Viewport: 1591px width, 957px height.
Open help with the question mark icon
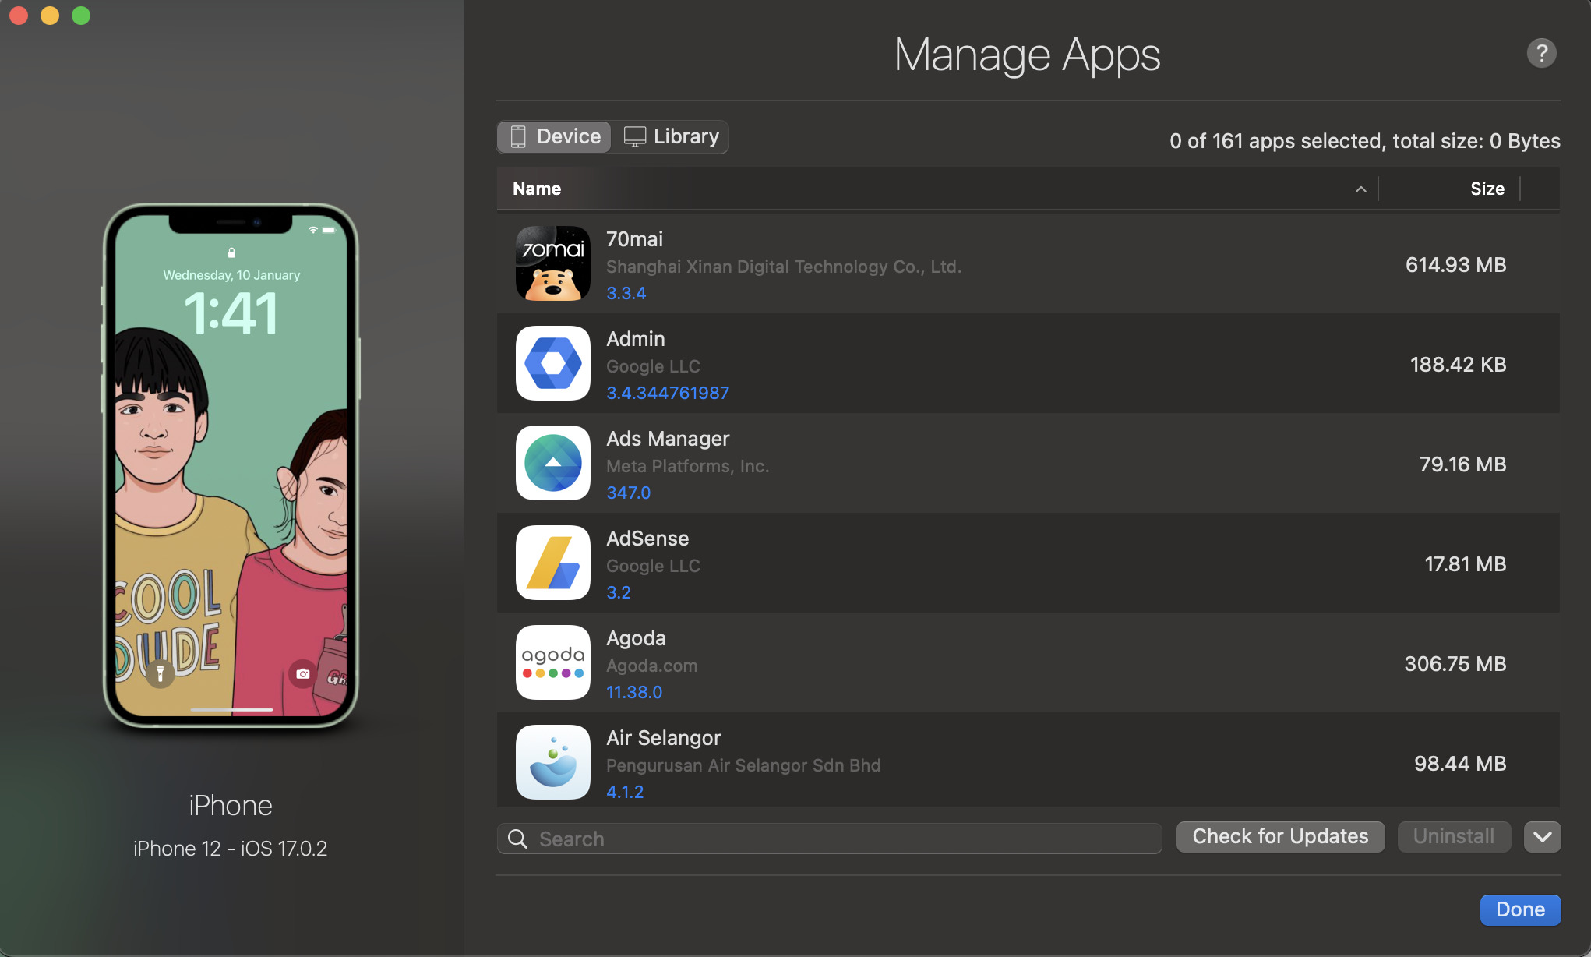tap(1540, 54)
